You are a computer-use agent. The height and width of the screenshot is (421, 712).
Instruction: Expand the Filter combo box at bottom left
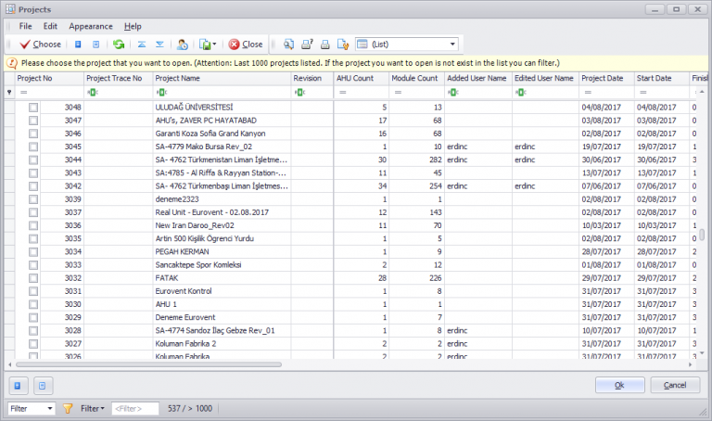pyautogui.click(x=48, y=408)
